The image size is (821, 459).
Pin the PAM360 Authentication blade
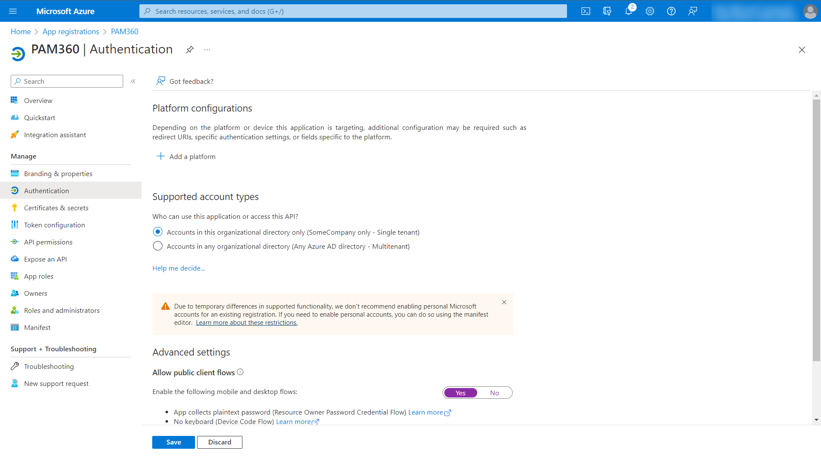pyautogui.click(x=190, y=50)
